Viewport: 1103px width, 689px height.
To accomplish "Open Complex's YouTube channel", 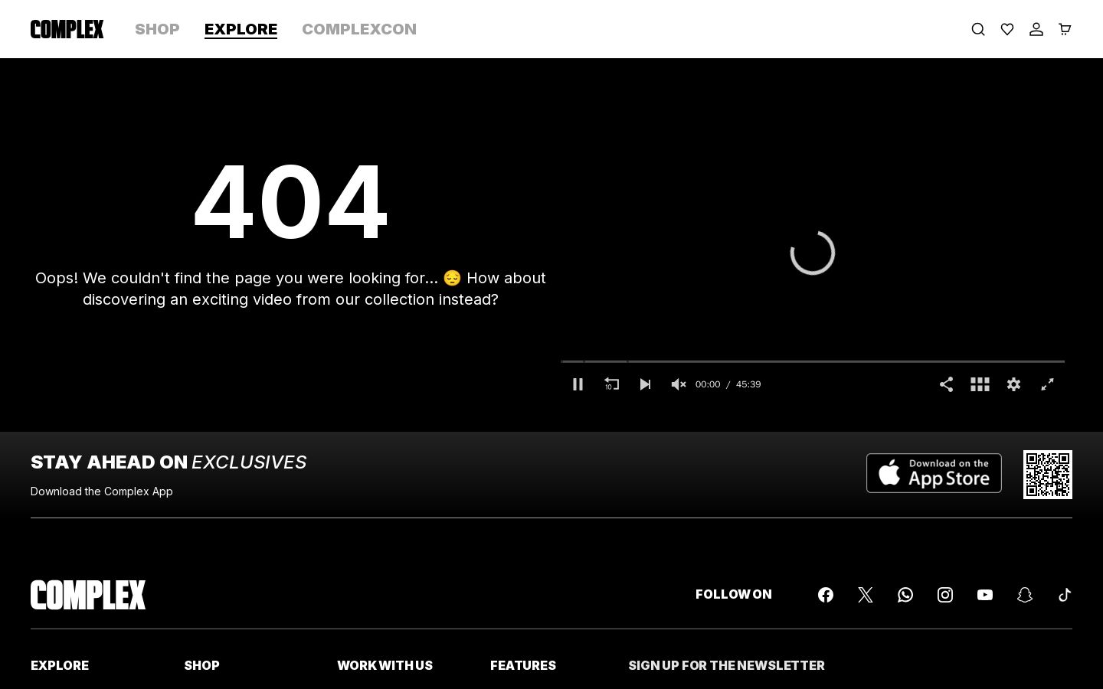I will (x=985, y=595).
